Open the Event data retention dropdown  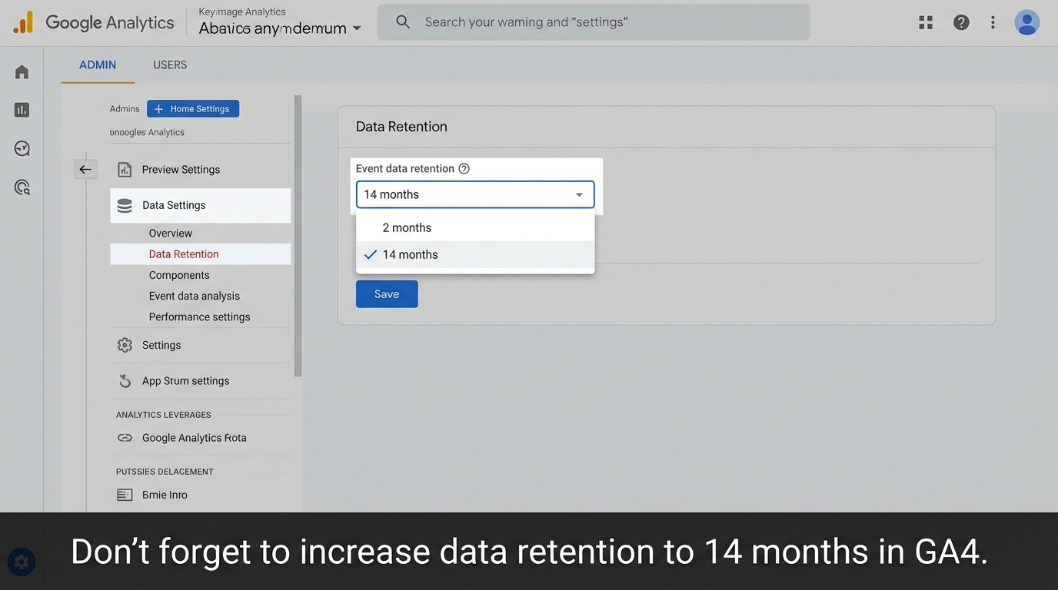pos(474,194)
